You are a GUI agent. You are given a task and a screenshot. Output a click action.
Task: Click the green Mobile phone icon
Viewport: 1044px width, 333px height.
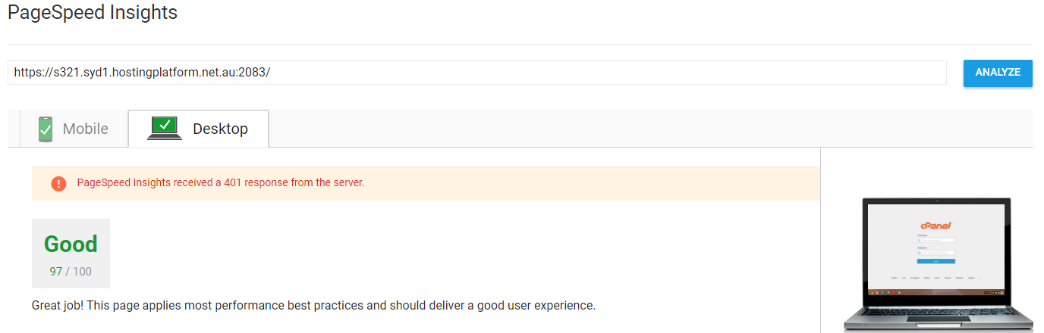click(x=46, y=129)
